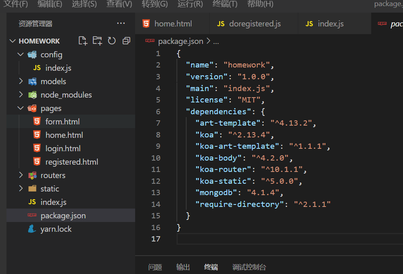Expand the routers folder chevron
The height and width of the screenshot is (274, 403).
[x=21, y=175]
